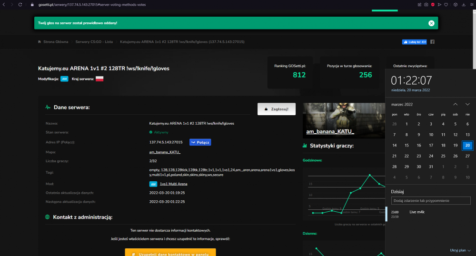
Task: Bookmark the page with the heart icon
Action: pyautogui.click(x=446, y=5)
